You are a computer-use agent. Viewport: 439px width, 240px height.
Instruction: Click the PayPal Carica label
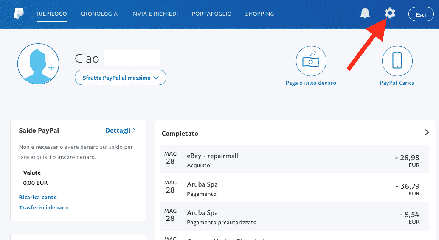point(397,83)
